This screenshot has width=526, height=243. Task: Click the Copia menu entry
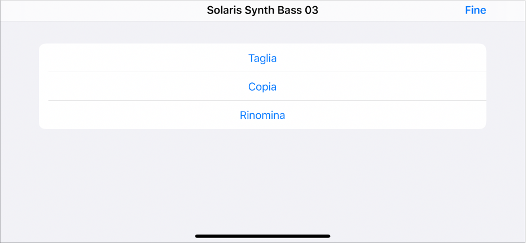[262, 87]
